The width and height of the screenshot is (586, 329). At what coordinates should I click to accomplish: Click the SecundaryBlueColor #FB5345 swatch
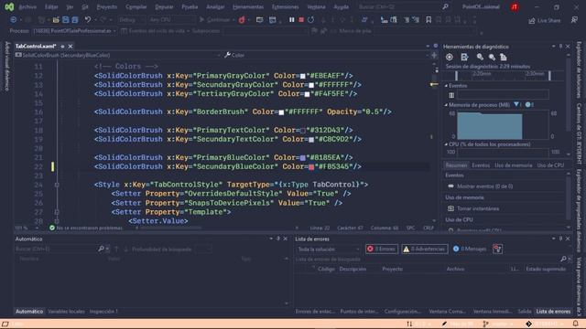(311, 166)
